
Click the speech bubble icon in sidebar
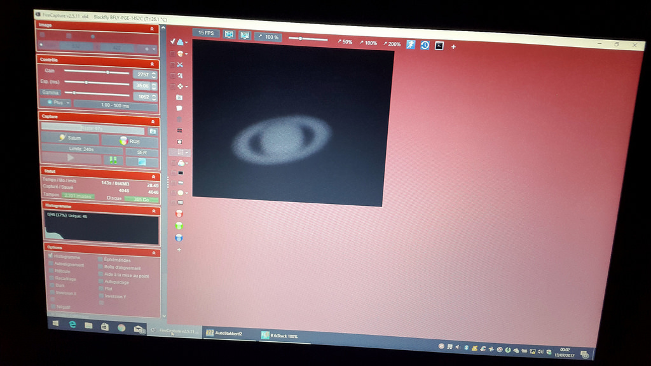[179, 108]
